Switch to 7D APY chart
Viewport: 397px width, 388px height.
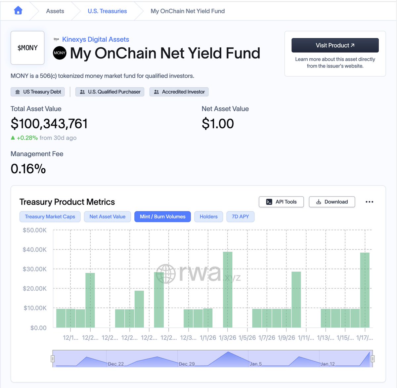[240, 217]
